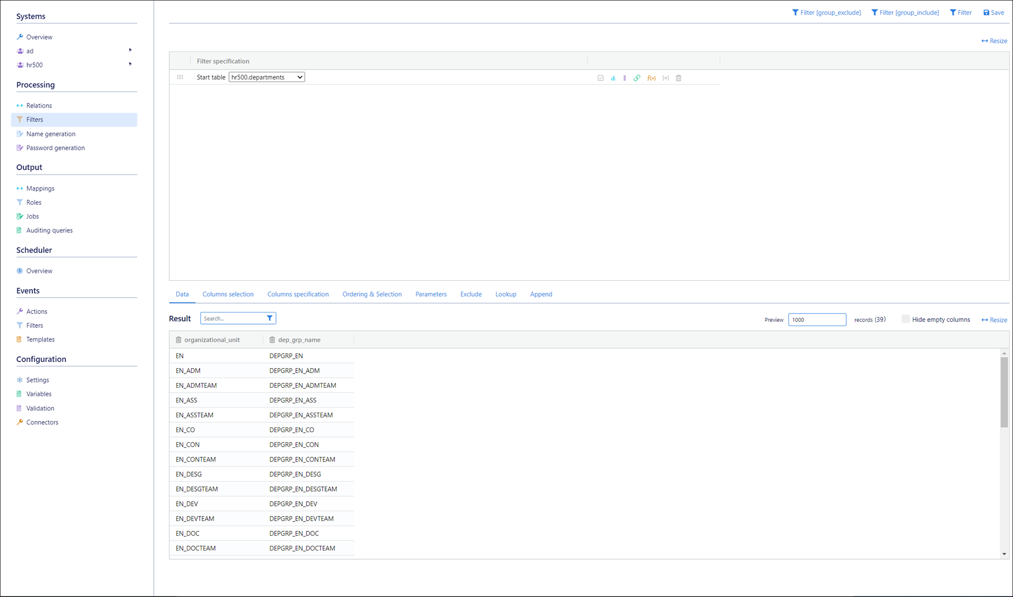This screenshot has height=597, width=1013.
Task: Remove the organizational_unit column via trash icon
Action: click(x=178, y=340)
